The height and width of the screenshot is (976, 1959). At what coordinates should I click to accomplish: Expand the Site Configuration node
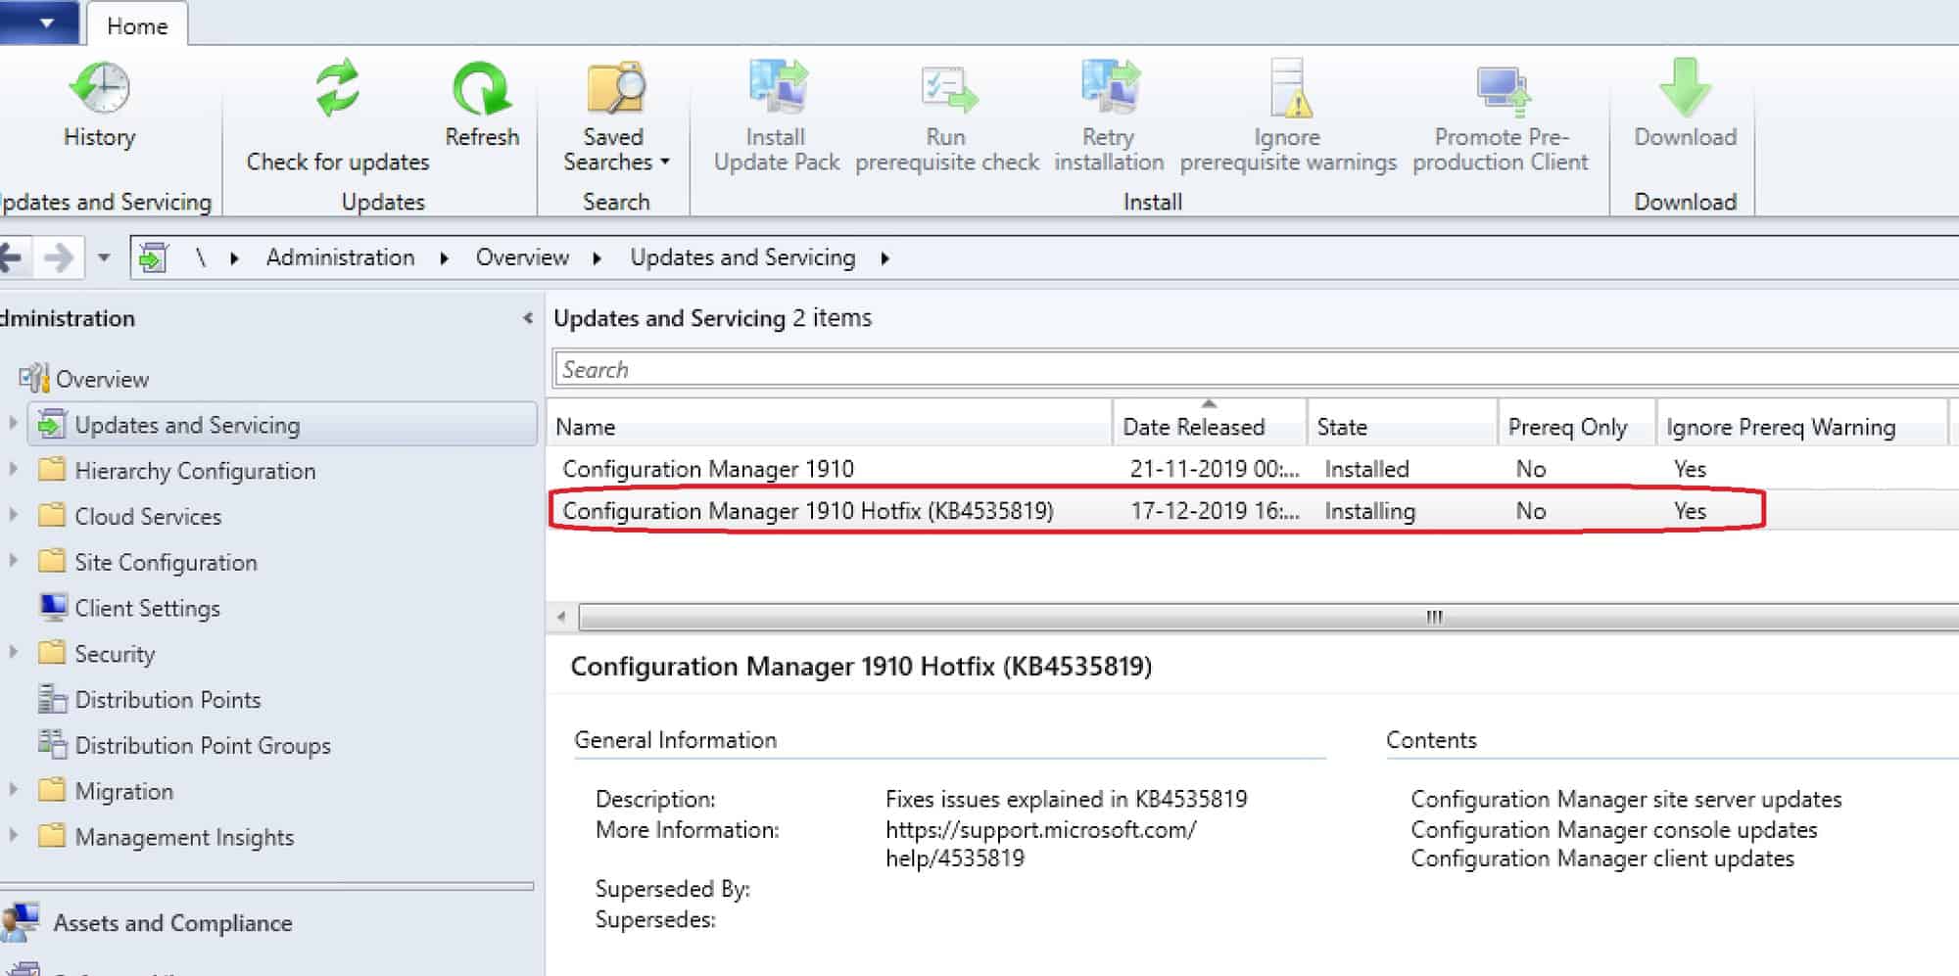(13, 561)
